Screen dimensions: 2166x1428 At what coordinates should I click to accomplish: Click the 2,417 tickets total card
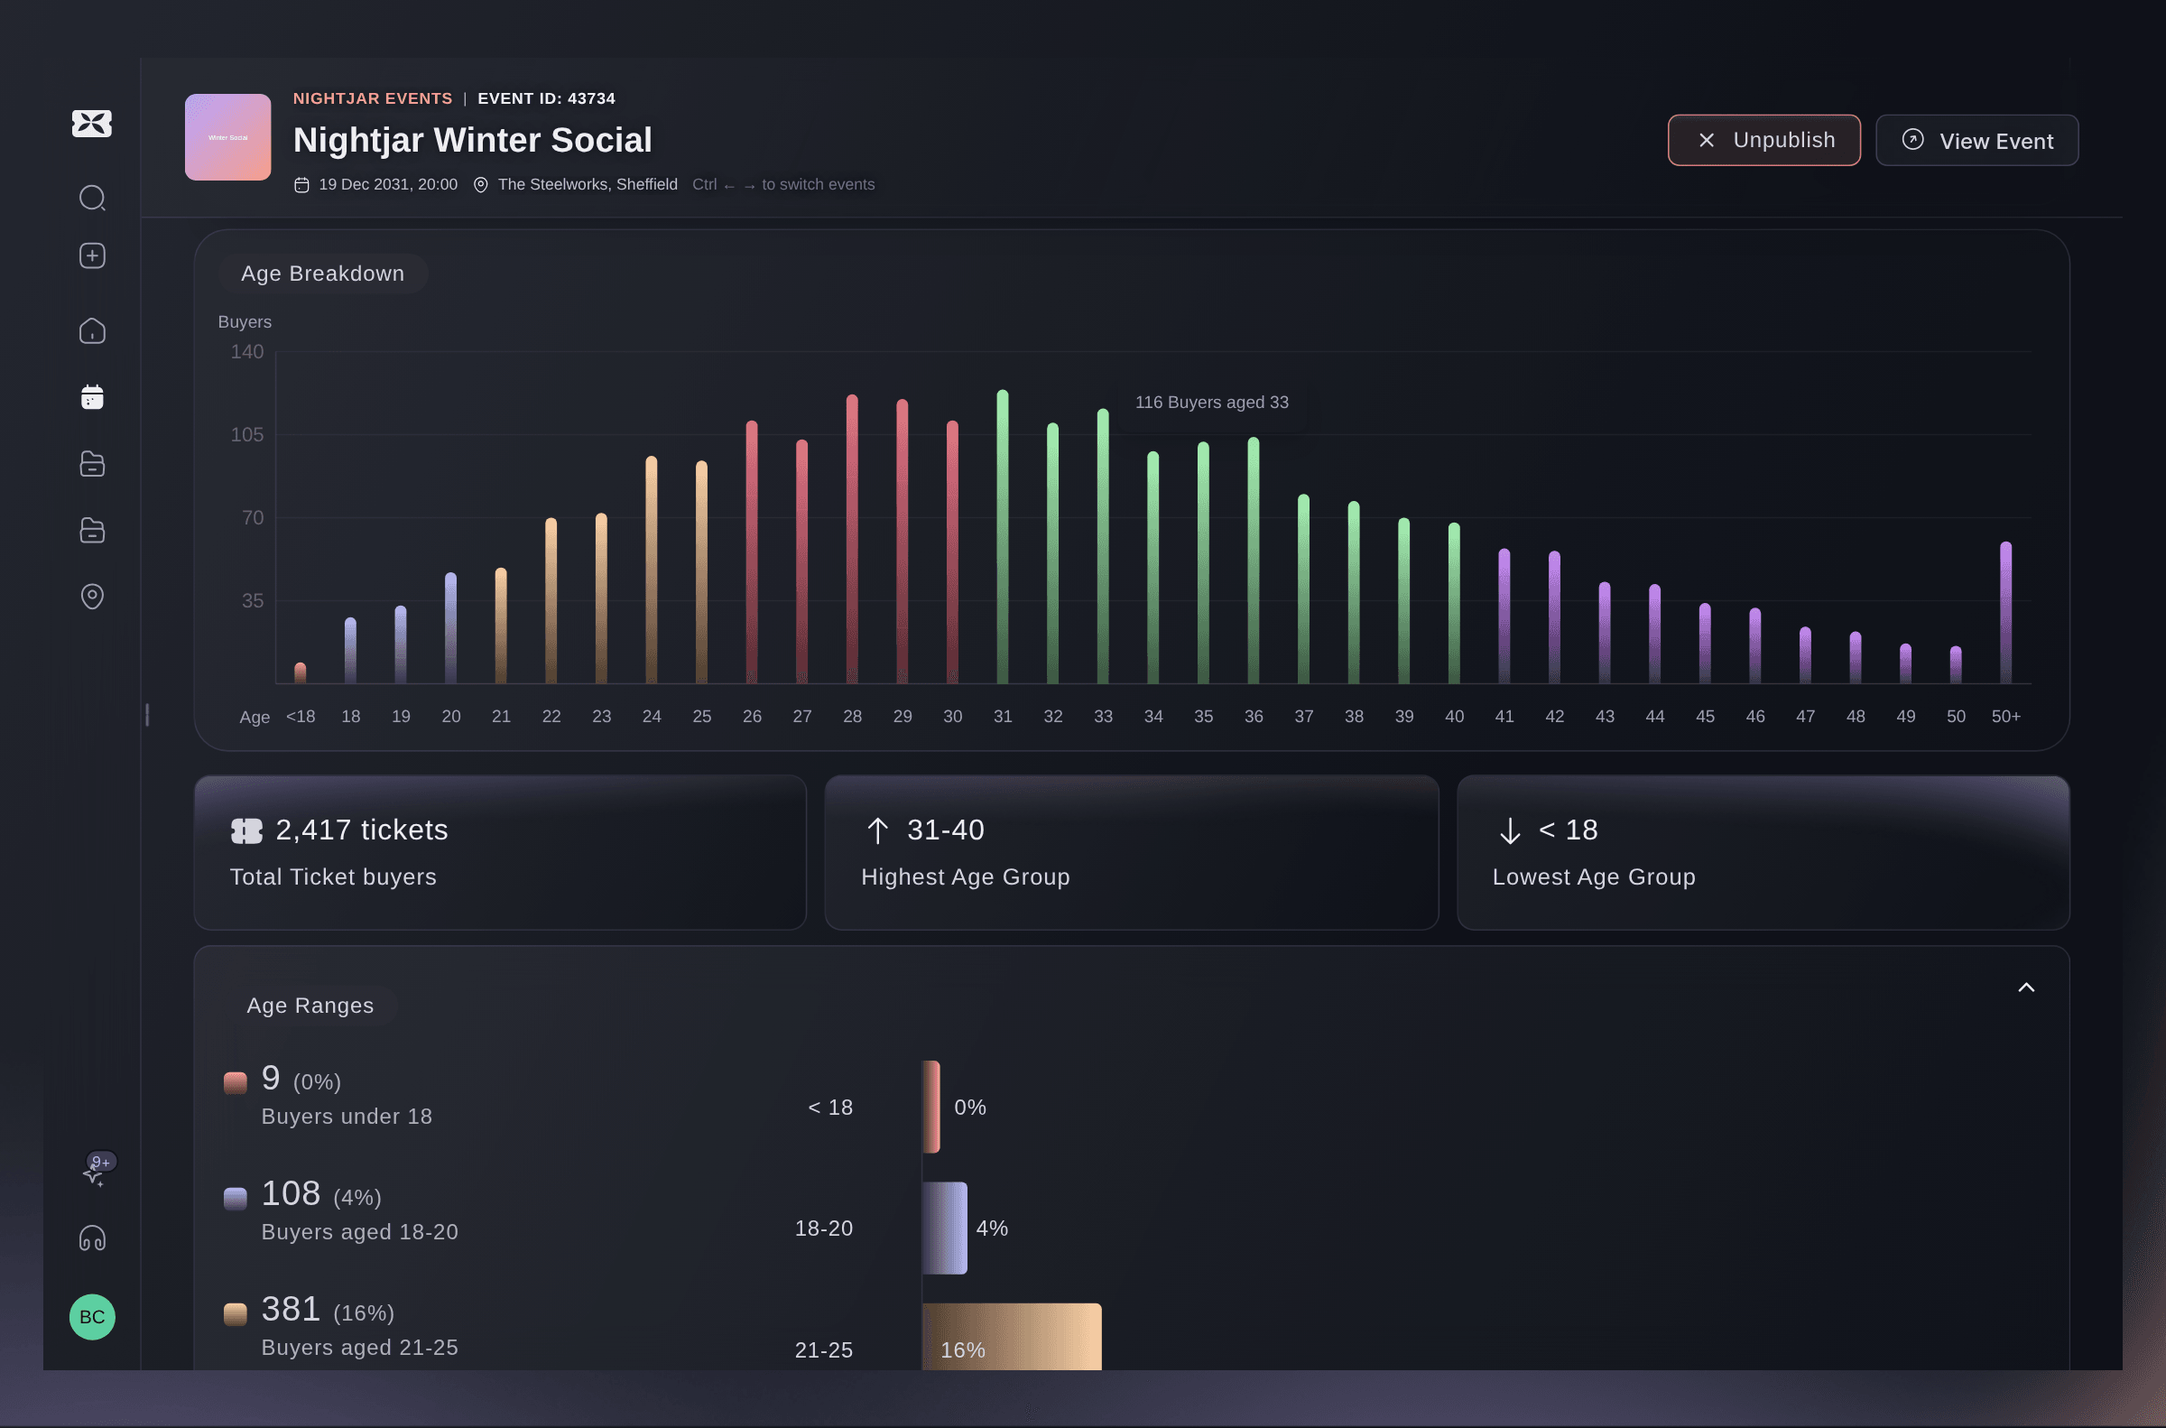coord(500,852)
